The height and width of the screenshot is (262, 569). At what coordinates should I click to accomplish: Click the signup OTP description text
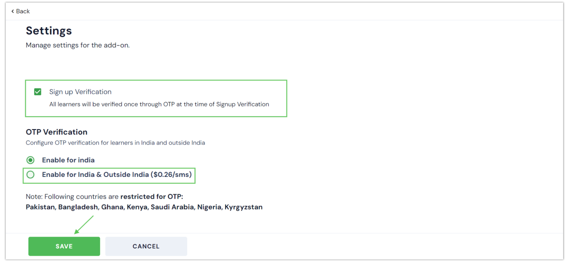pyautogui.click(x=159, y=104)
